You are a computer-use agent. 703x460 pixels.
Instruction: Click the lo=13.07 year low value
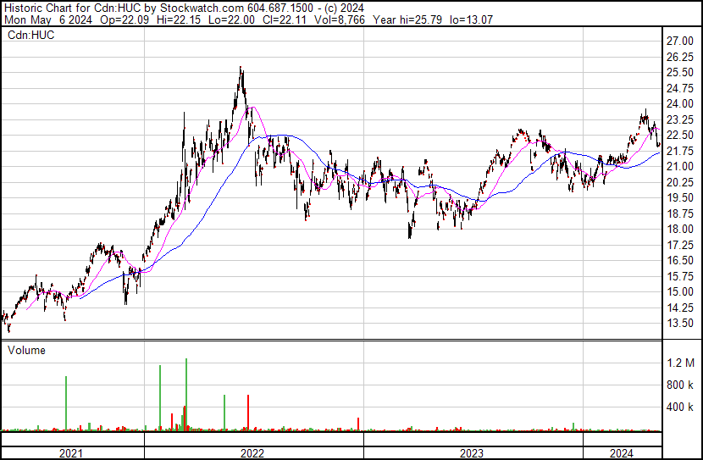471,19
